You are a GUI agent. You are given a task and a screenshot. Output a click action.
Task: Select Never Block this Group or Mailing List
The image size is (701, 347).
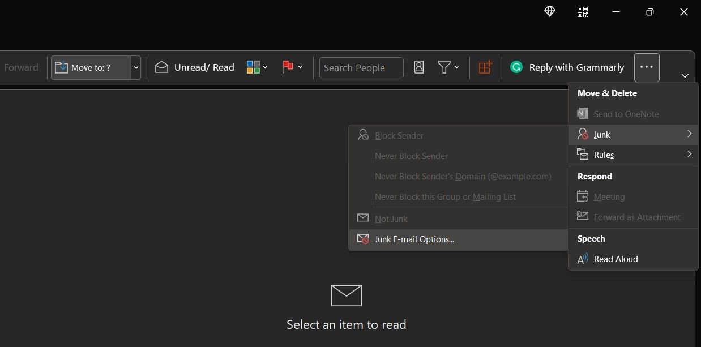point(459,196)
